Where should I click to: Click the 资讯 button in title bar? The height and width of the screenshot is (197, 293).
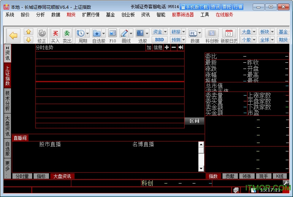215,7
